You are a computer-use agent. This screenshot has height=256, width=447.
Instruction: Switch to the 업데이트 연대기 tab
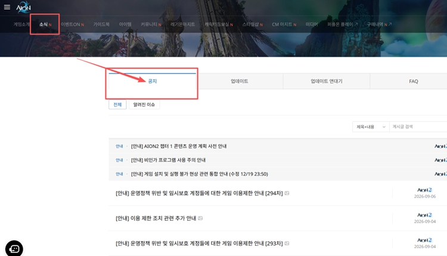point(327,81)
